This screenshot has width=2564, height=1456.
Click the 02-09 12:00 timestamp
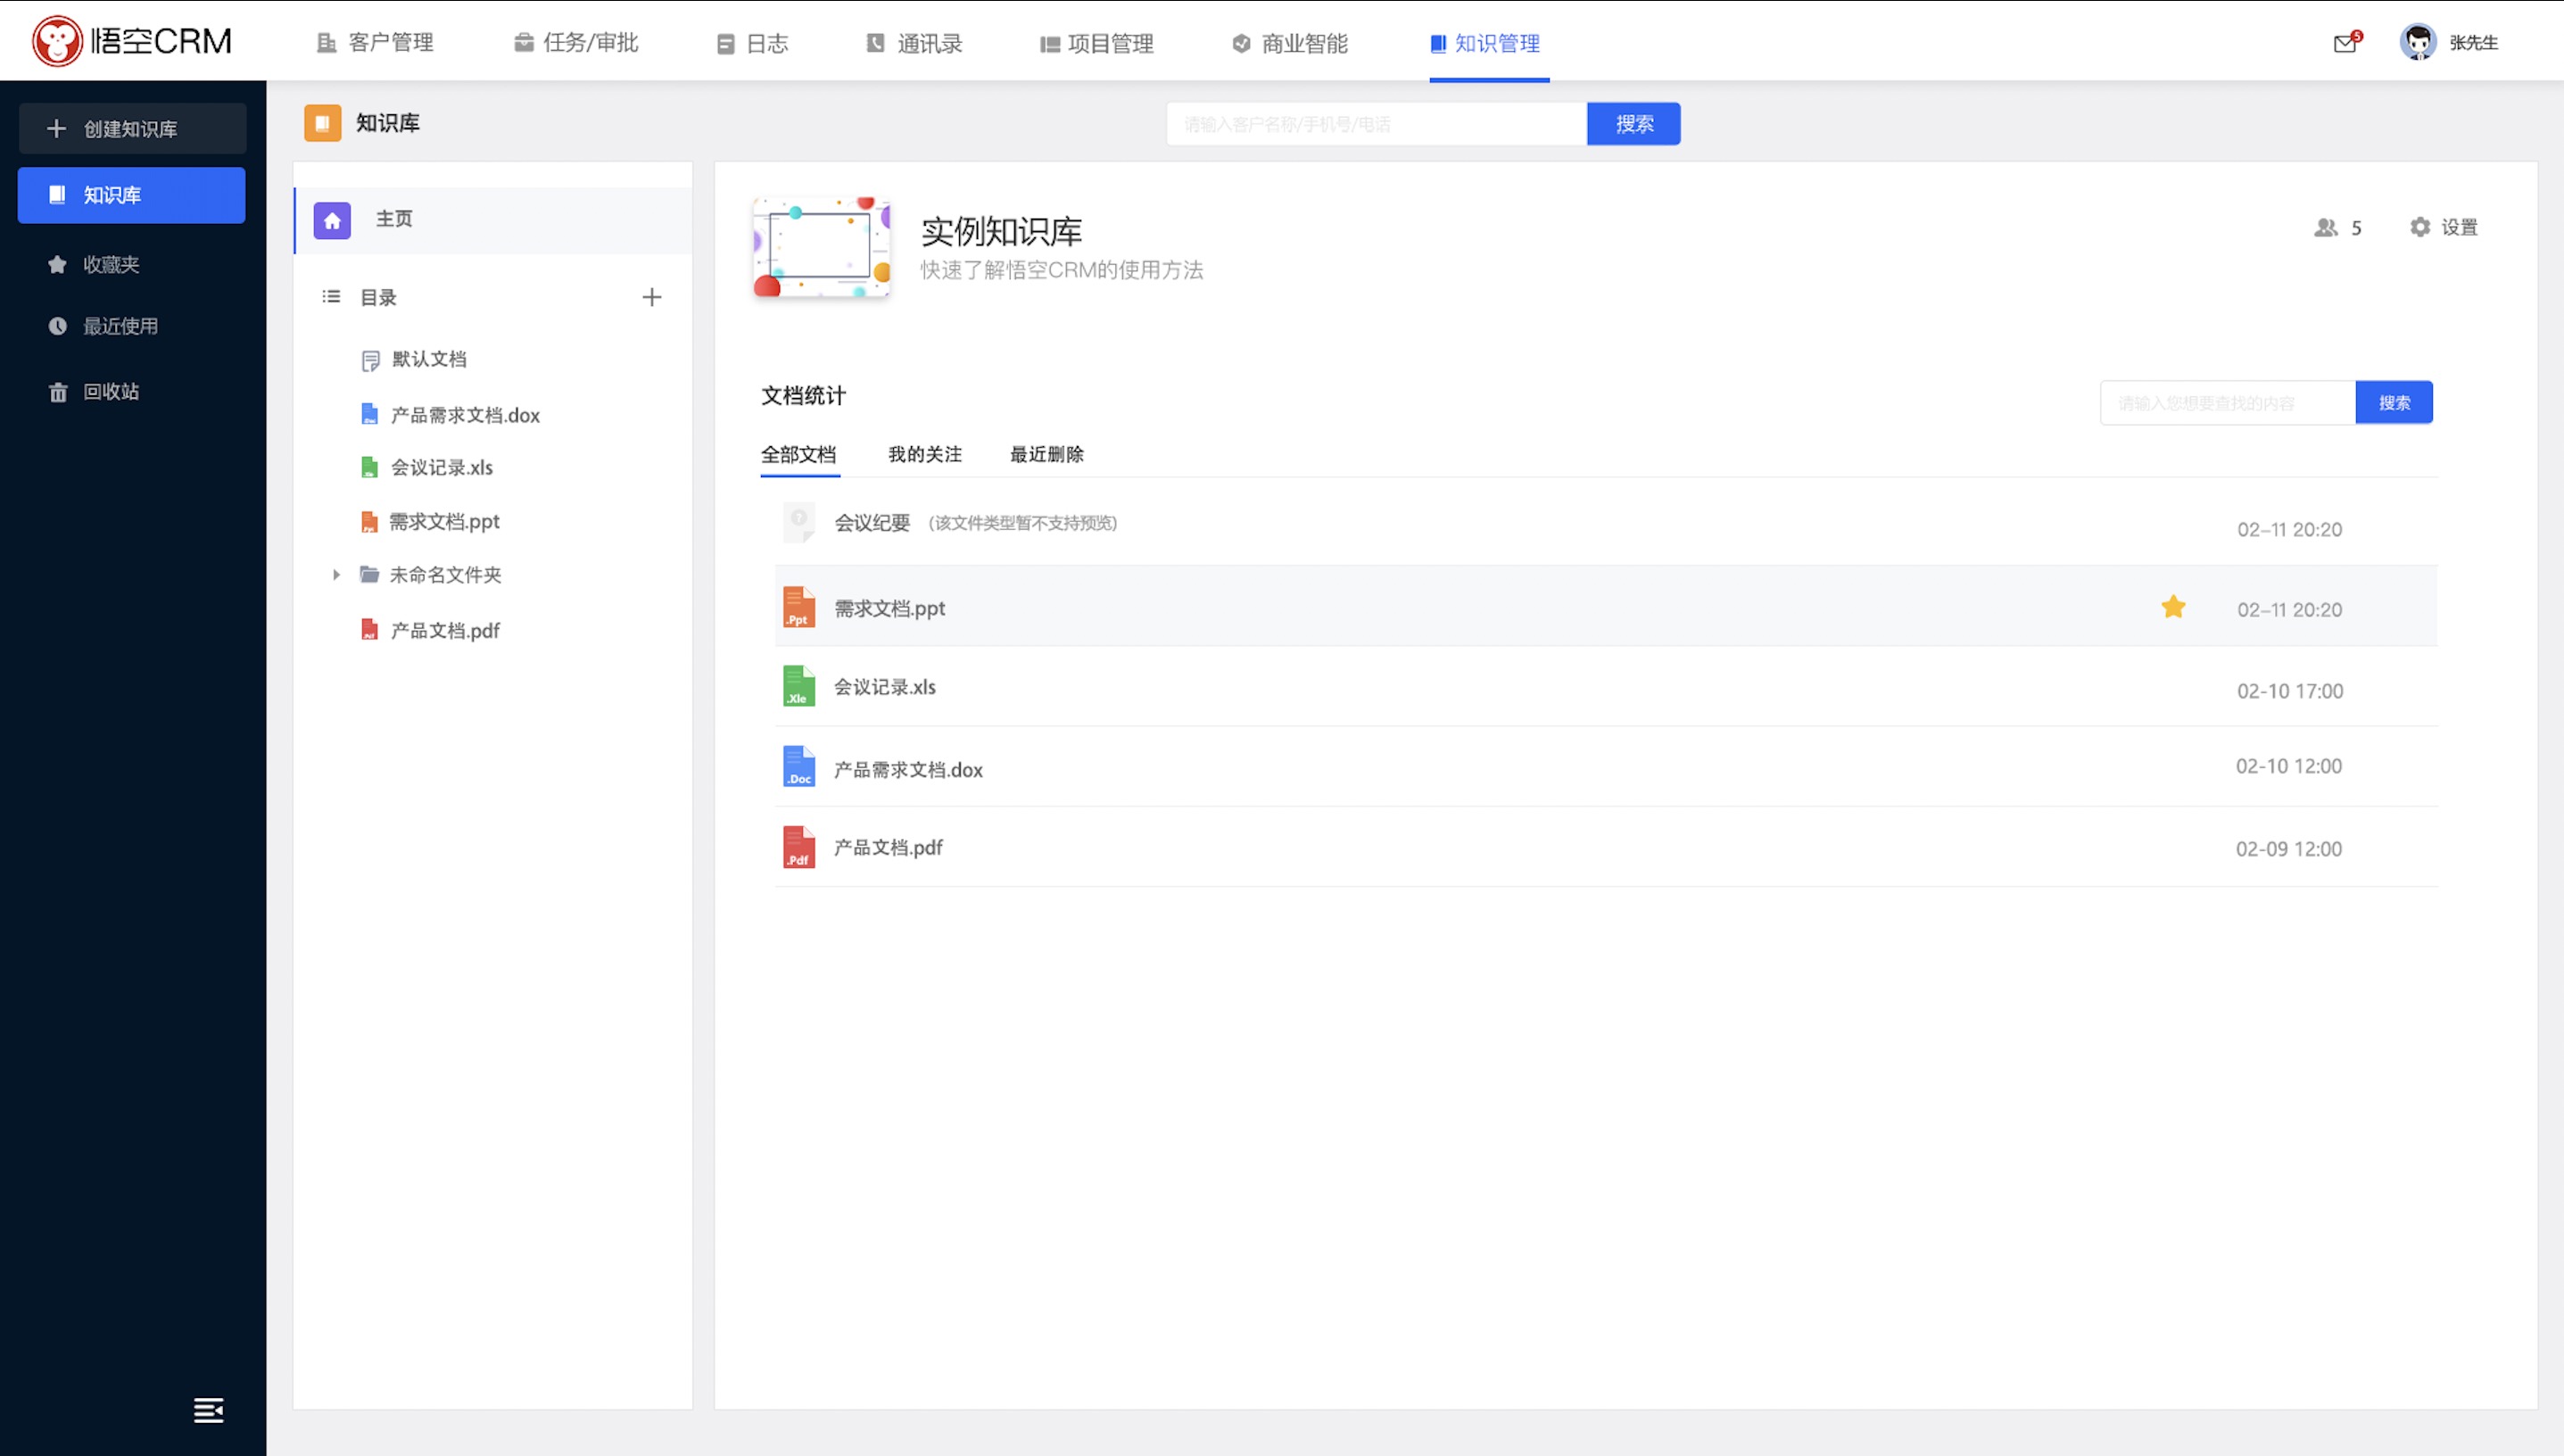click(x=2289, y=849)
